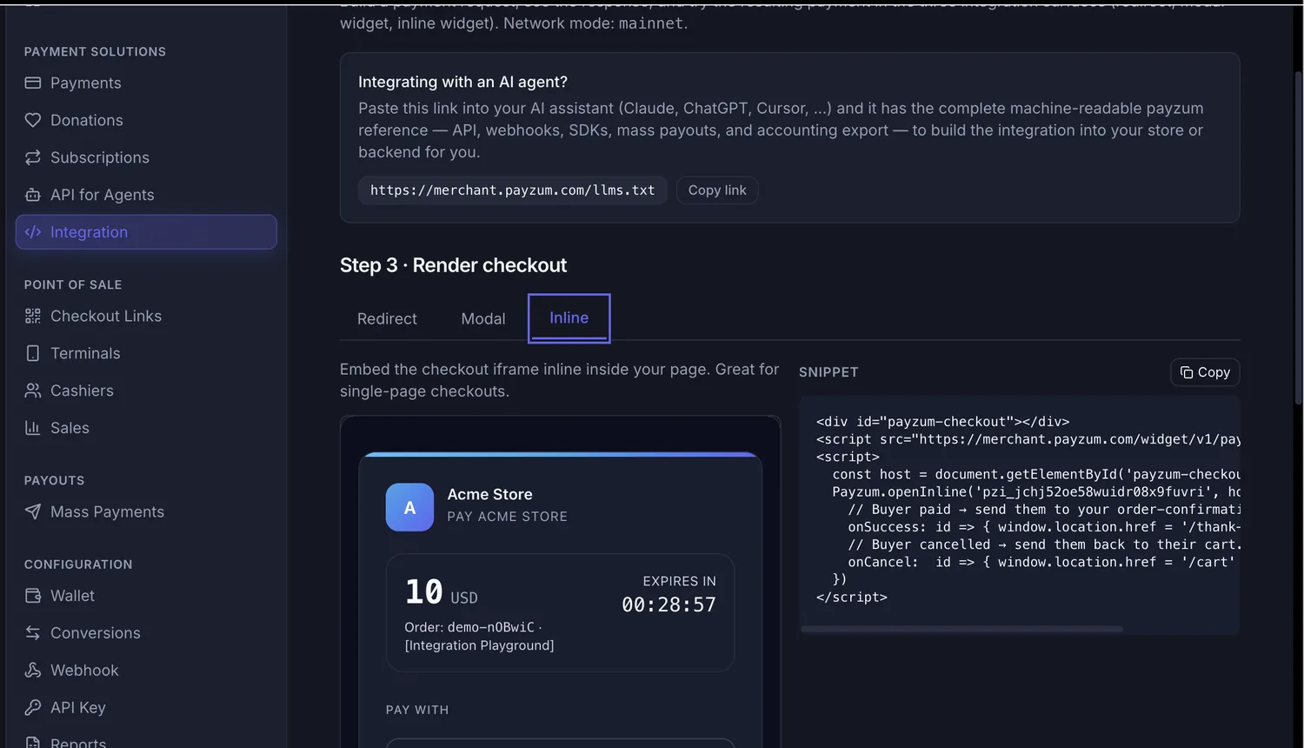
Task: Copy the code snippet
Action: (x=1205, y=372)
